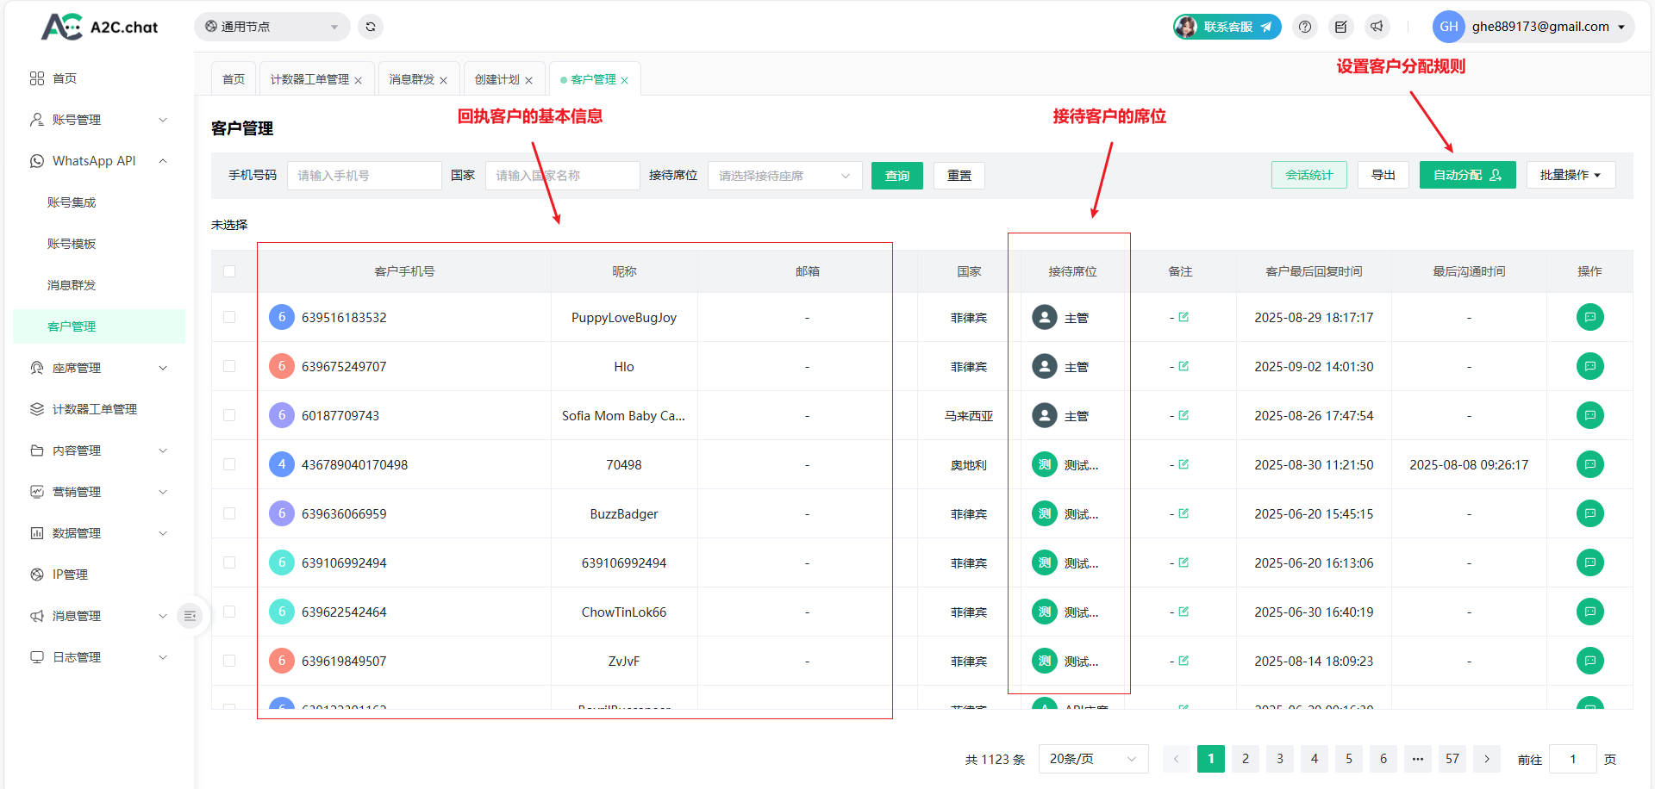Select the checkbox for row 60187709743
Image resolution: width=1655 pixels, height=789 pixels.
pos(229,415)
